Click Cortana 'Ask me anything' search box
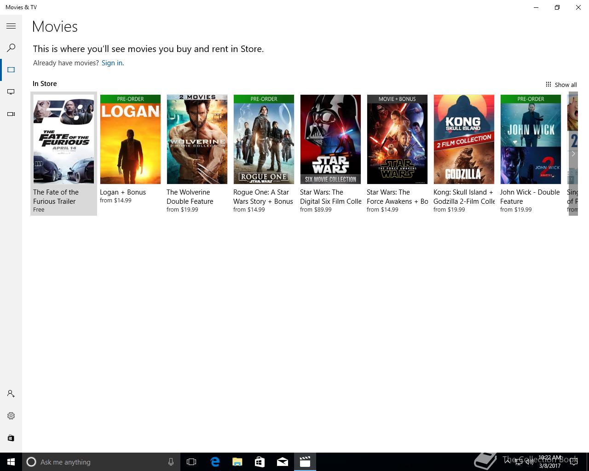This screenshot has height=471, width=589. tap(101, 462)
